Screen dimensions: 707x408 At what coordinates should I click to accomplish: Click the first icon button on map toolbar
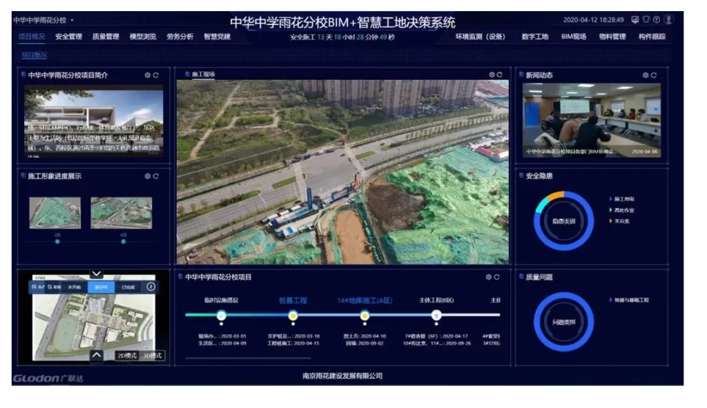[38, 286]
